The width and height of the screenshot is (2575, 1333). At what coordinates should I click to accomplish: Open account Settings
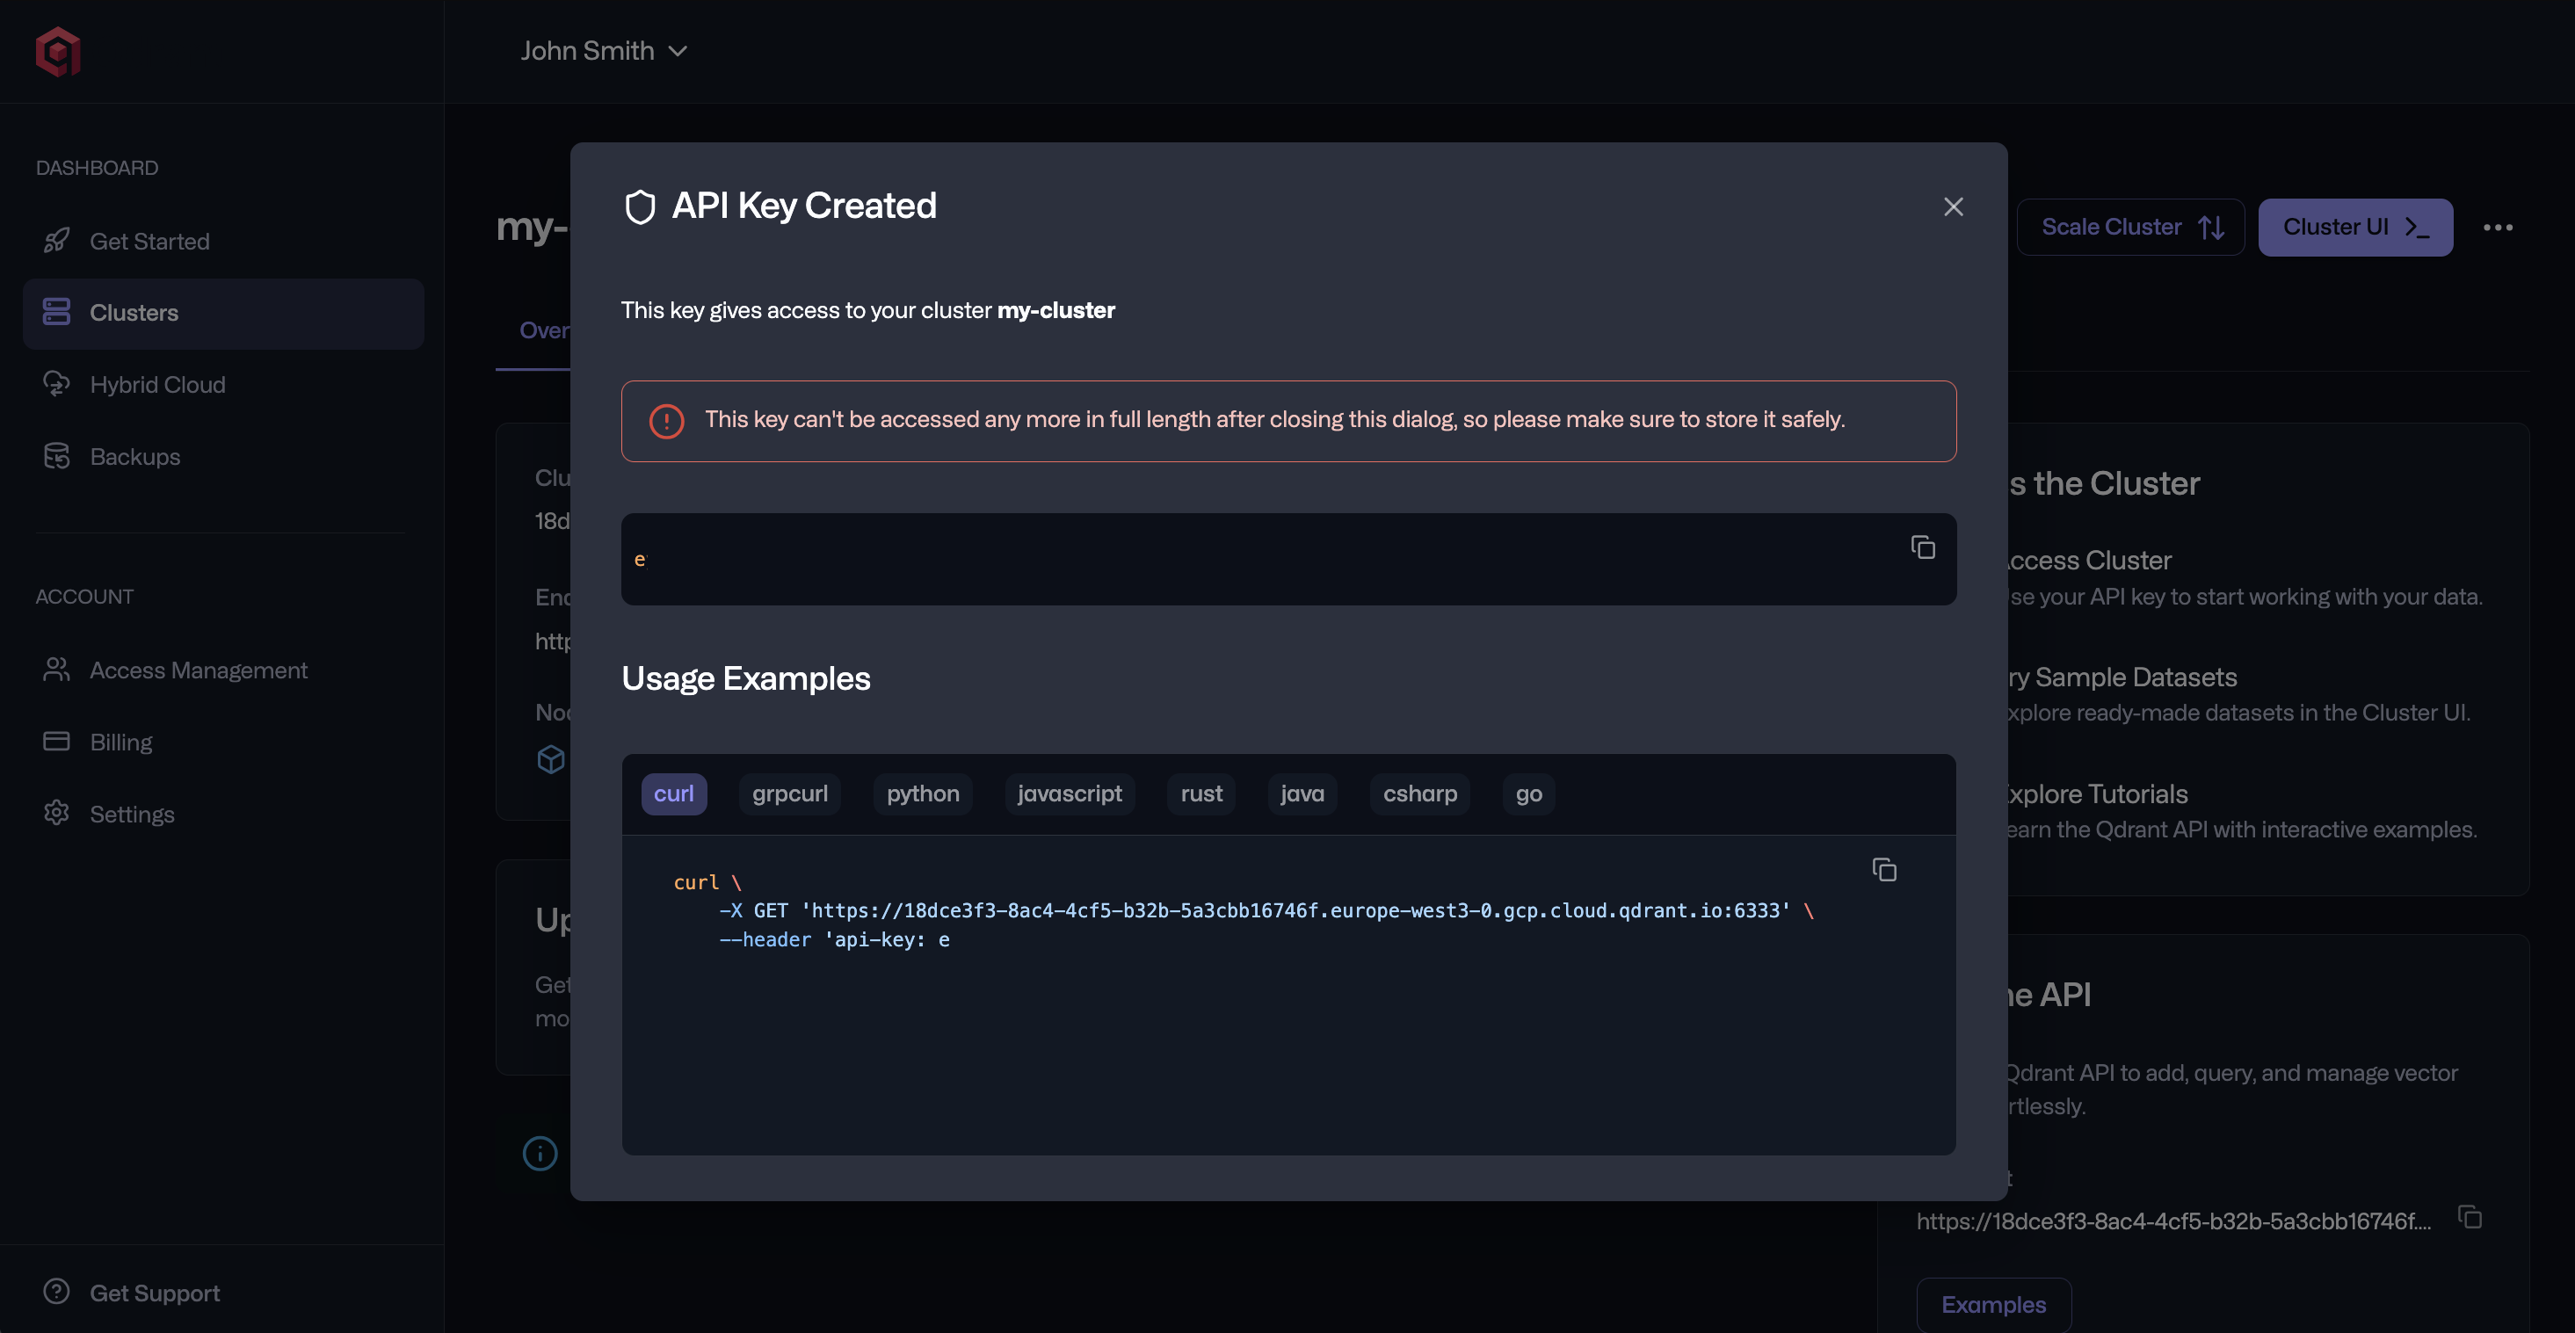tap(131, 814)
